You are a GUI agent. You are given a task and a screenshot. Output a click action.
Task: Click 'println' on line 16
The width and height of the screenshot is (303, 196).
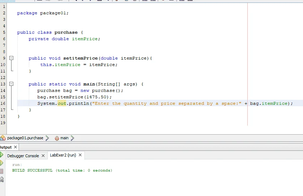(x=79, y=103)
